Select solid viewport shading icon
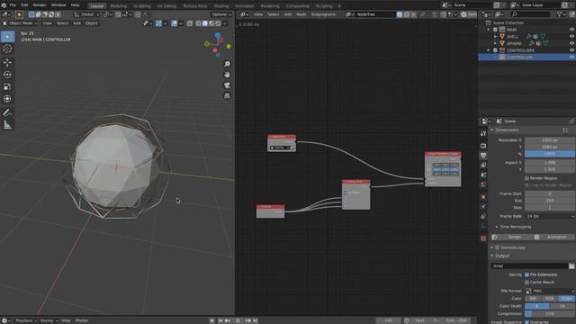 pyautogui.click(x=205, y=23)
